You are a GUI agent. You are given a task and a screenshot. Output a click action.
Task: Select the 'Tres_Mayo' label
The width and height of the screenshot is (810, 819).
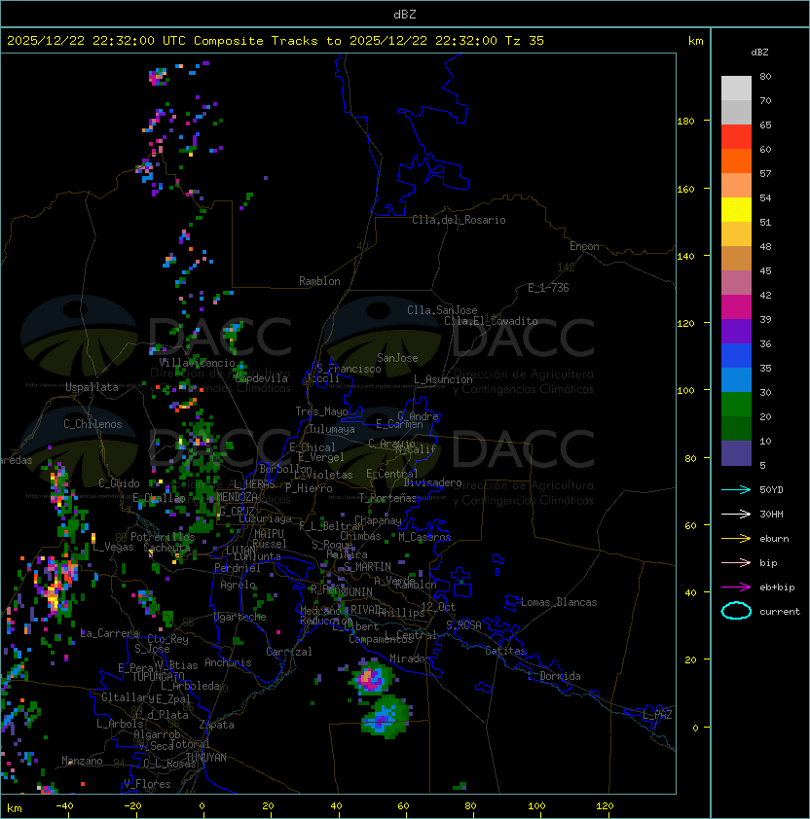click(321, 411)
